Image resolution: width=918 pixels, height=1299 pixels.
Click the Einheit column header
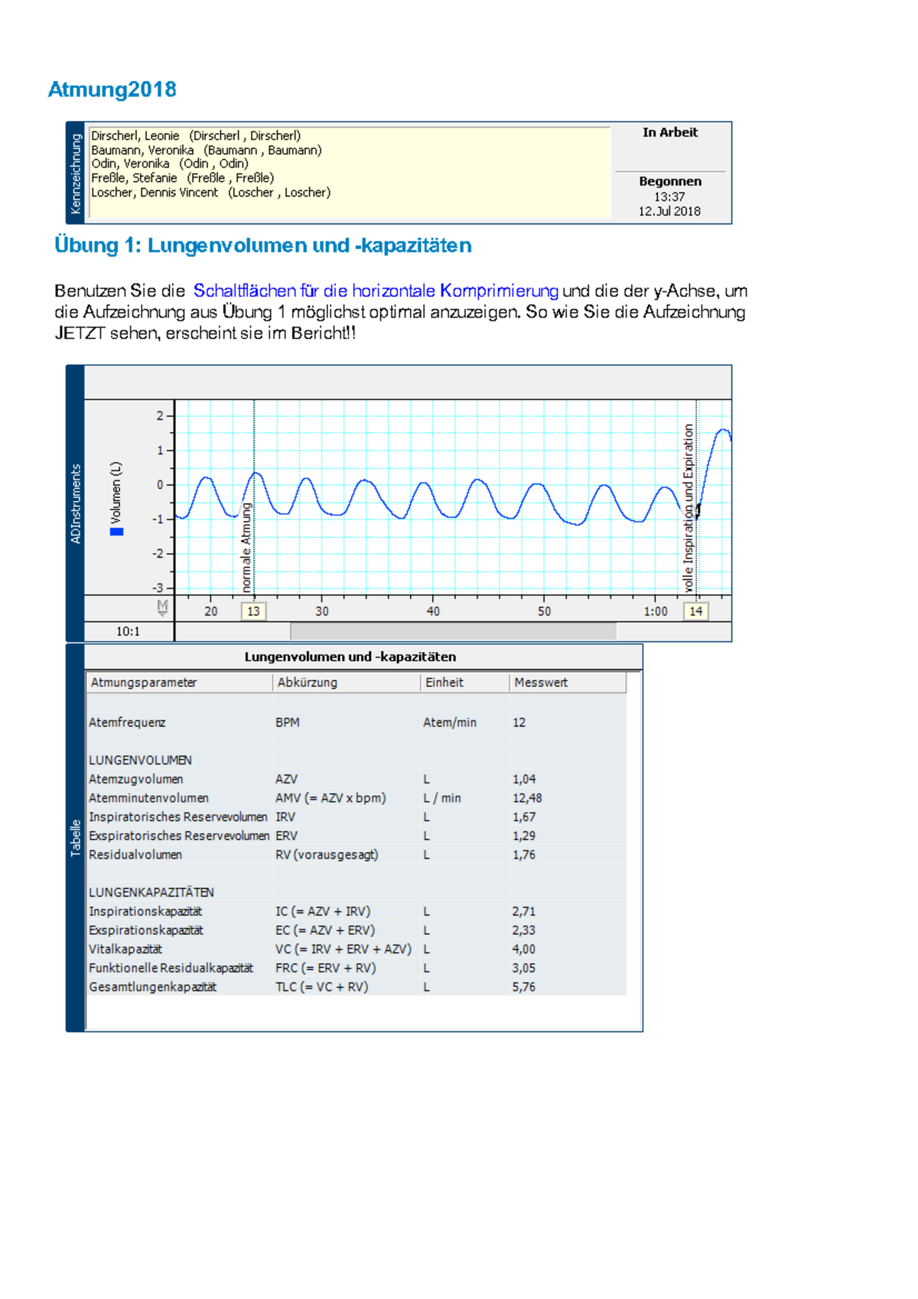(x=464, y=682)
